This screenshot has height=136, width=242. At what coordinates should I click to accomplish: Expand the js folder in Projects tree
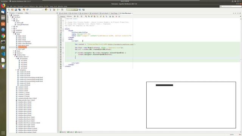pyautogui.click(x=12, y=28)
